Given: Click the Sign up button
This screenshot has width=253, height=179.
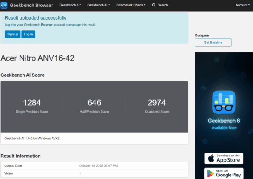Looking at the screenshot, I should (x=13, y=34).
